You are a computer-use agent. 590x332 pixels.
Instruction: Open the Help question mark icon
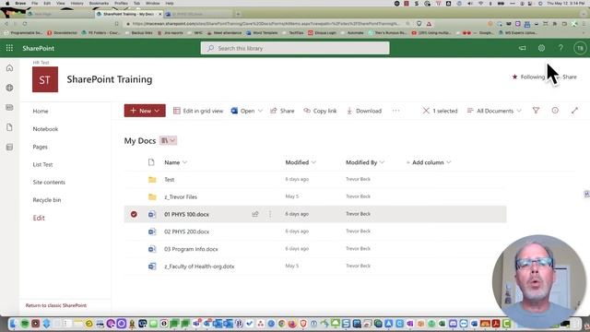(560, 48)
